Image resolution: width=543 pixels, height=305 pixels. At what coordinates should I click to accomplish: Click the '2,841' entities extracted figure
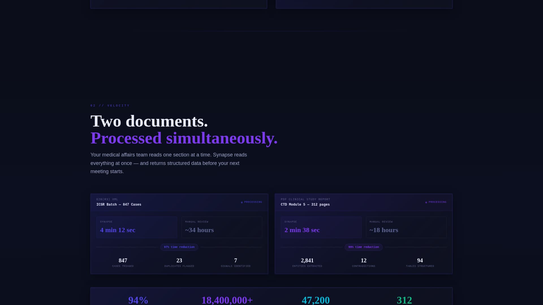click(307, 260)
